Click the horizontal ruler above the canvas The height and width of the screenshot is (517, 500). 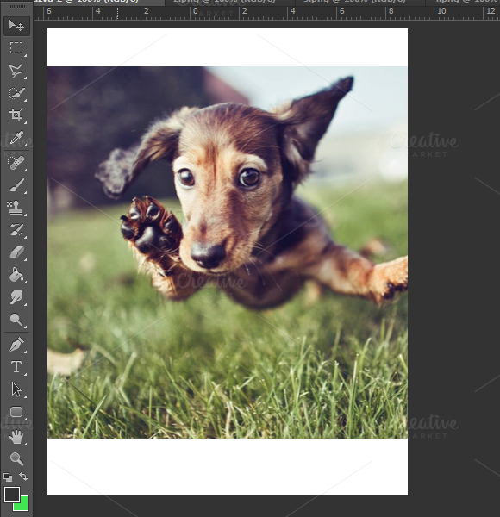pyautogui.click(x=266, y=13)
